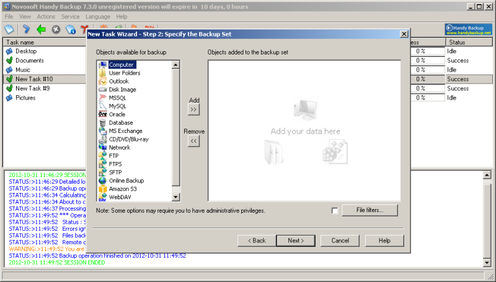Viewport: 496px width, 282px height.
Task: Select the Oracle icon in backup objects list
Action: click(102, 114)
